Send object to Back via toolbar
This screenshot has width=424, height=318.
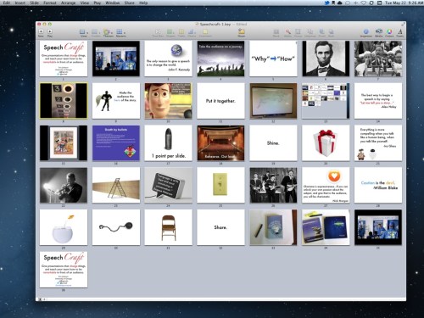point(331,33)
